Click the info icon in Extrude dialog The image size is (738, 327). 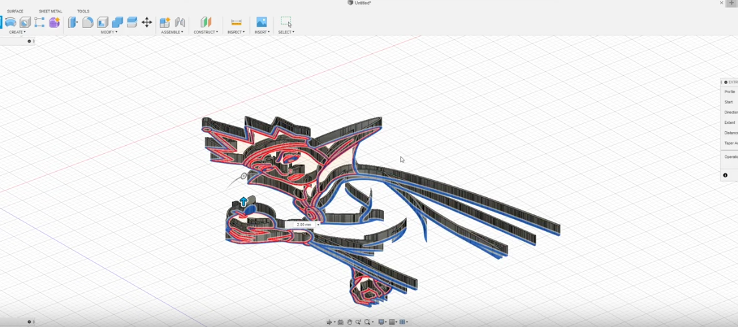725,176
